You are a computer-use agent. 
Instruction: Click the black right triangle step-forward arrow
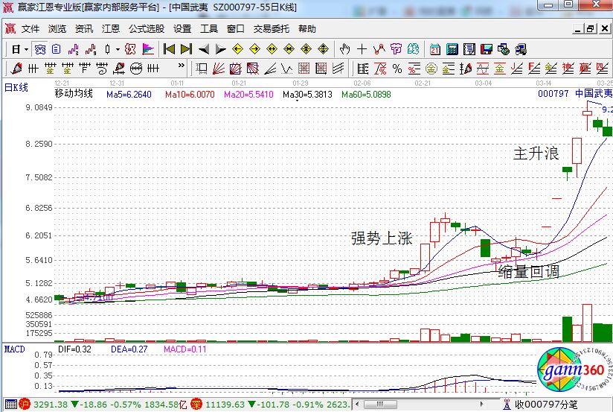click(x=220, y=49)
